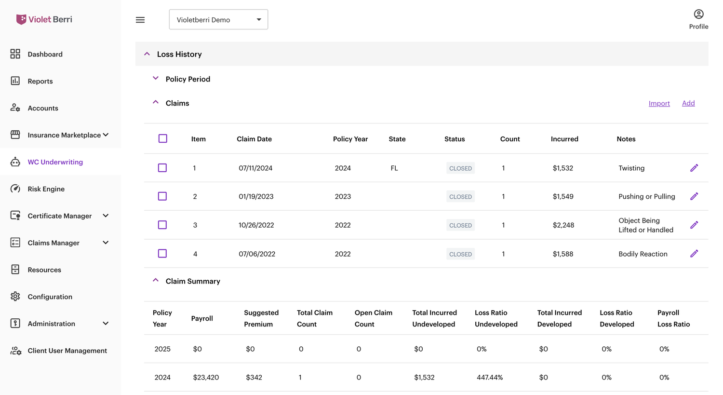Edit the Pushing or Pulling claim
This screenshot has height=395, width=723.
(x=694, y=196)
